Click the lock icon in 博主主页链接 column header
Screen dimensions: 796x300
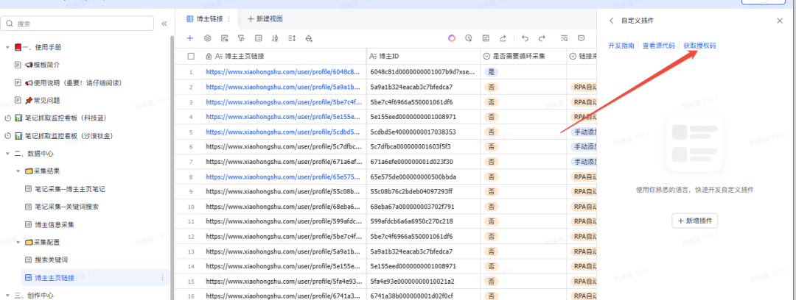(209, 56)
